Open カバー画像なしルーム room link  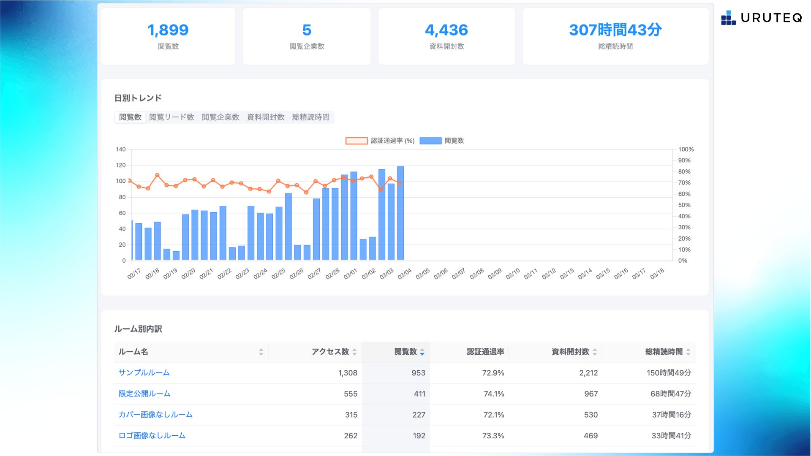click(155, 415)
